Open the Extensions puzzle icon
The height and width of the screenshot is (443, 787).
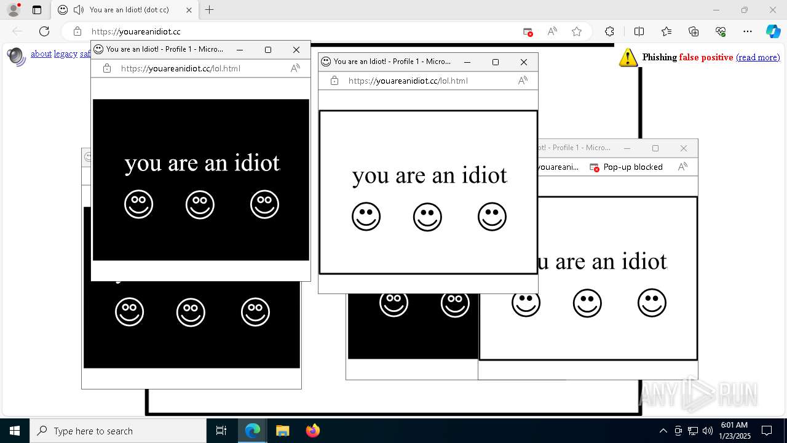[609, 31]
